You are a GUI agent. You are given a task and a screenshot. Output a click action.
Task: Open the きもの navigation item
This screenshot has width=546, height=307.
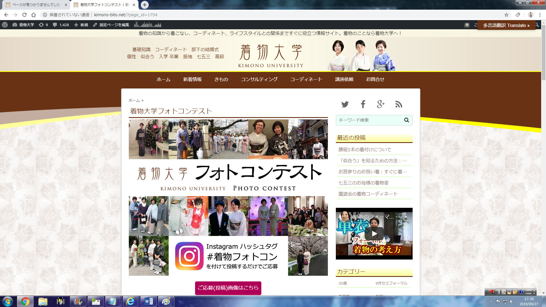click(x=221, y=79)
